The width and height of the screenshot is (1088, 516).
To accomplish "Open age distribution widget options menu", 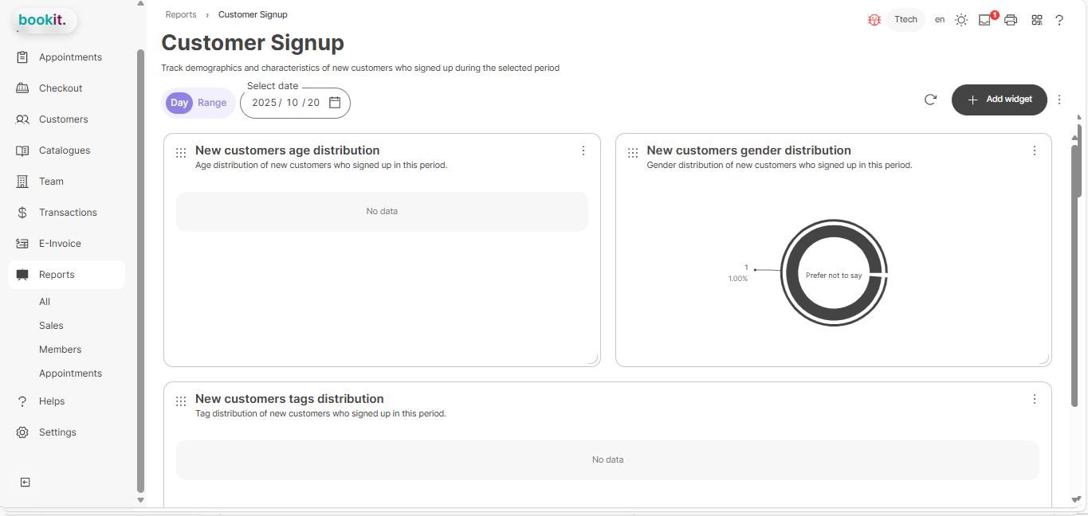I will [x=583, y=150].
